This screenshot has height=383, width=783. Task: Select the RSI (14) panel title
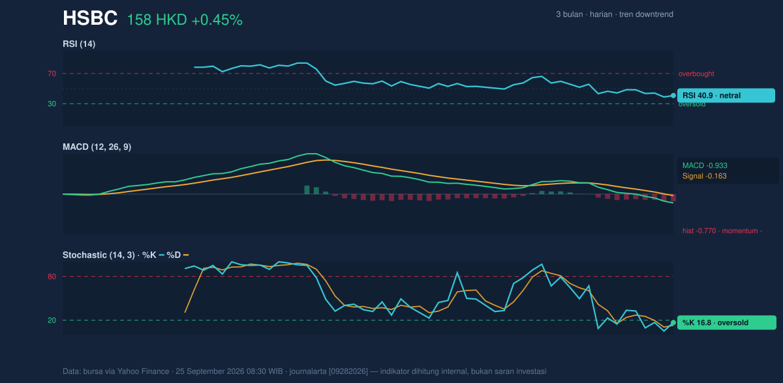tap(79, 44)
